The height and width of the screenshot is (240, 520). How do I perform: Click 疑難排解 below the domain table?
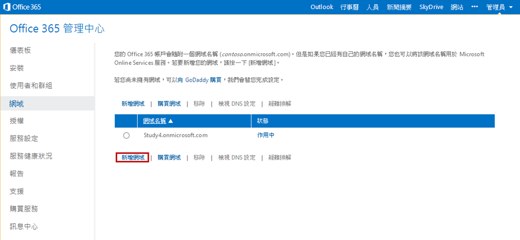pos(280,158)
